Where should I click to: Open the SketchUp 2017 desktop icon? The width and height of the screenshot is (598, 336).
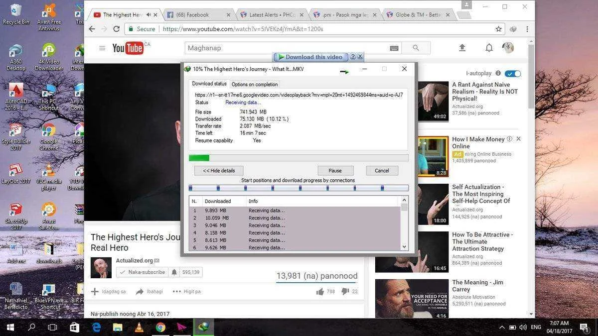(15, 217)
